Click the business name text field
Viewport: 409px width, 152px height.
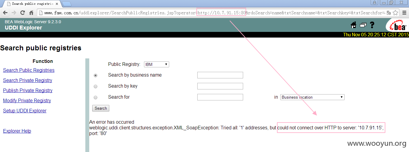[x=220, y=75]
